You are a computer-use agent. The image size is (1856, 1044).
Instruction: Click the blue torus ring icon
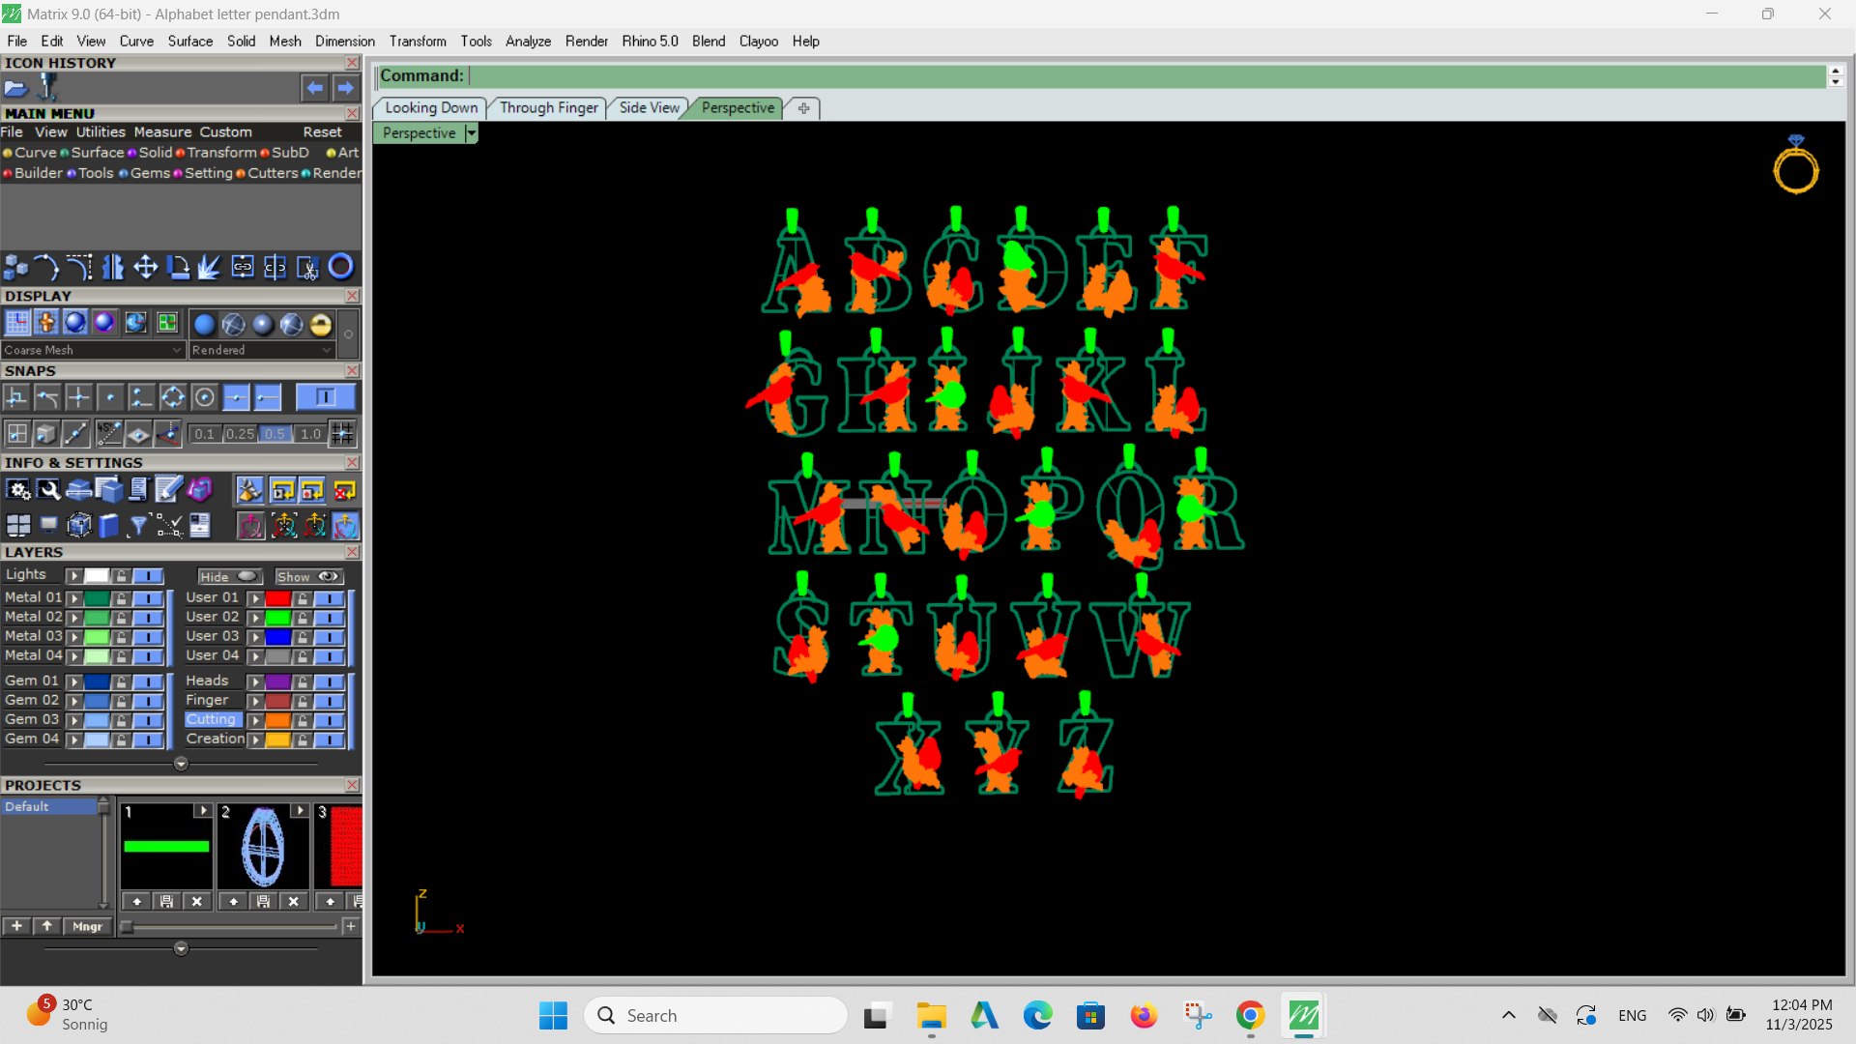pyautogui.click(x=340, y=266)
